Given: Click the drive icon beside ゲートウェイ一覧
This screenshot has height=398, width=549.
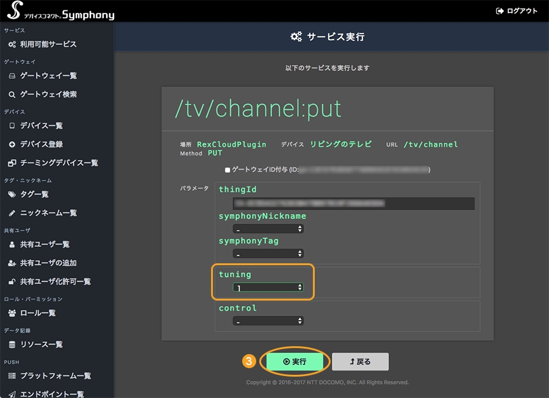Looking at the screenshot, I should (x=12, y=76).
